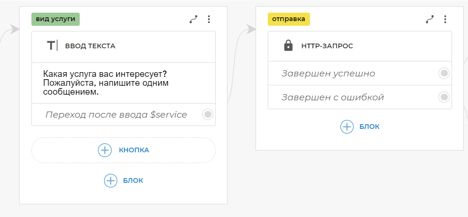Click plus icon under вид услуги card

point(111,180)
